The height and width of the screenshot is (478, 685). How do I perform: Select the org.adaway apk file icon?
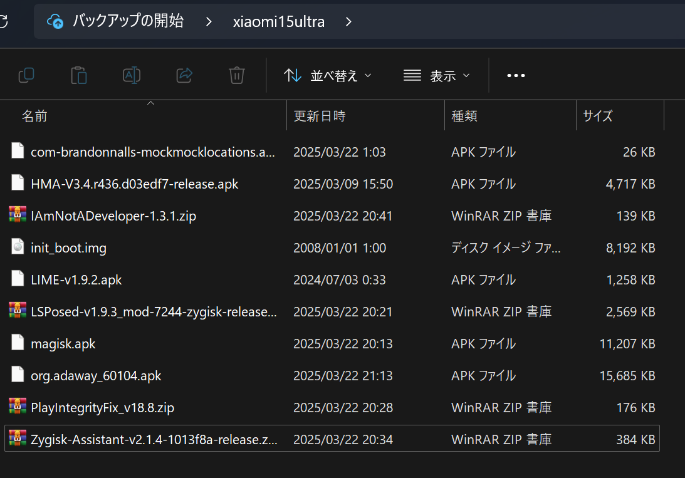pos(18,374)
